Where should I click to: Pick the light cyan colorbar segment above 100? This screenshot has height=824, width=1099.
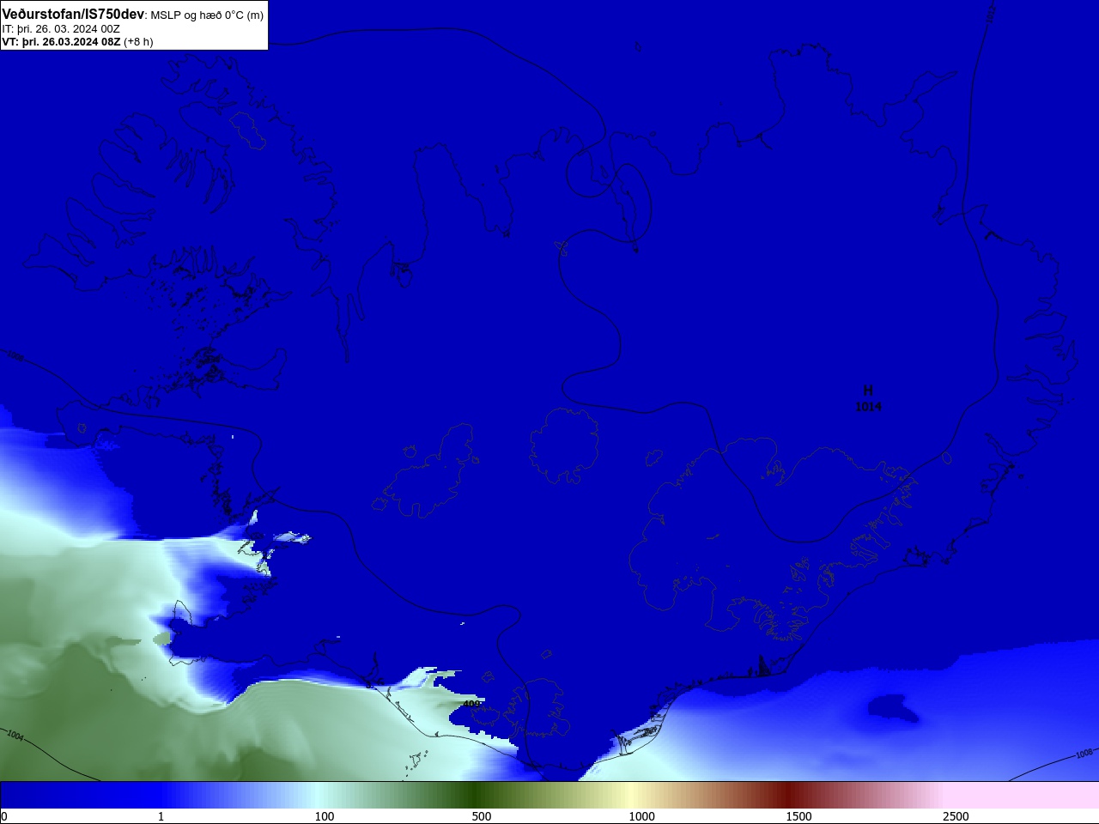tap(318, 795)
